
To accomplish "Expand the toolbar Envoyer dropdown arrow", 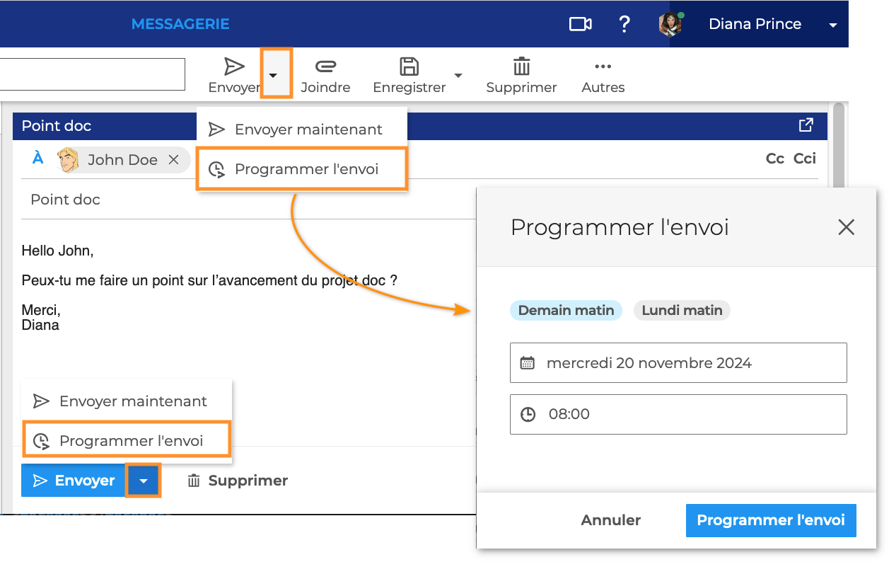I will (x=276, y=74).
